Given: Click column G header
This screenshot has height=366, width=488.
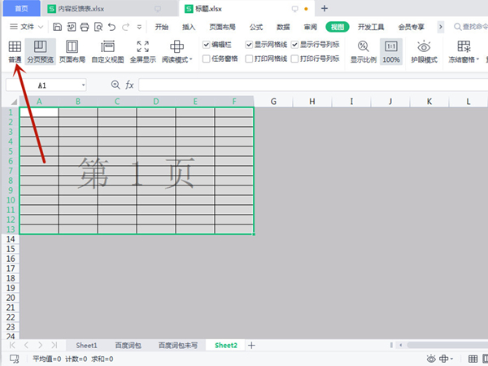Looking at the screenshot, I should 273,101.
